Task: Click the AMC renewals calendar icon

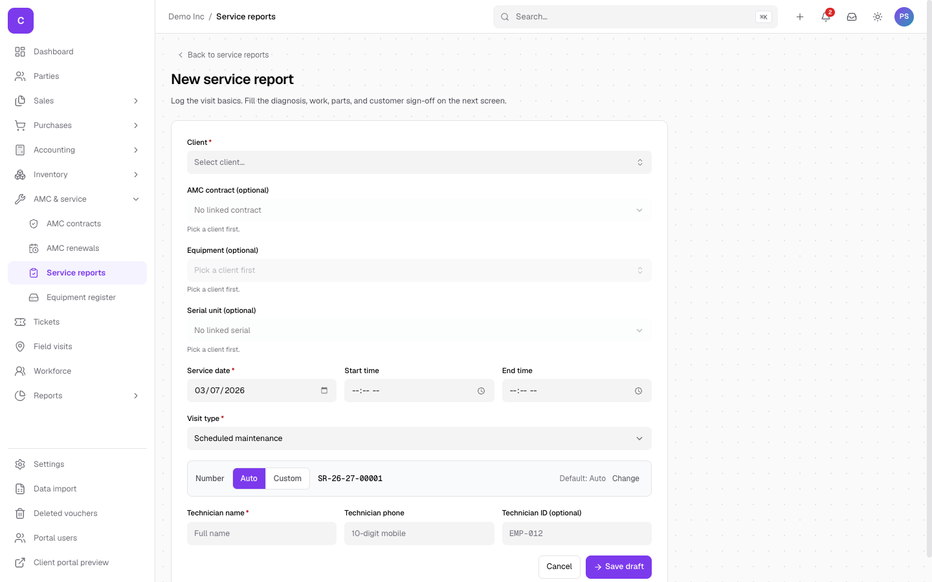Action: click(34, 248)
